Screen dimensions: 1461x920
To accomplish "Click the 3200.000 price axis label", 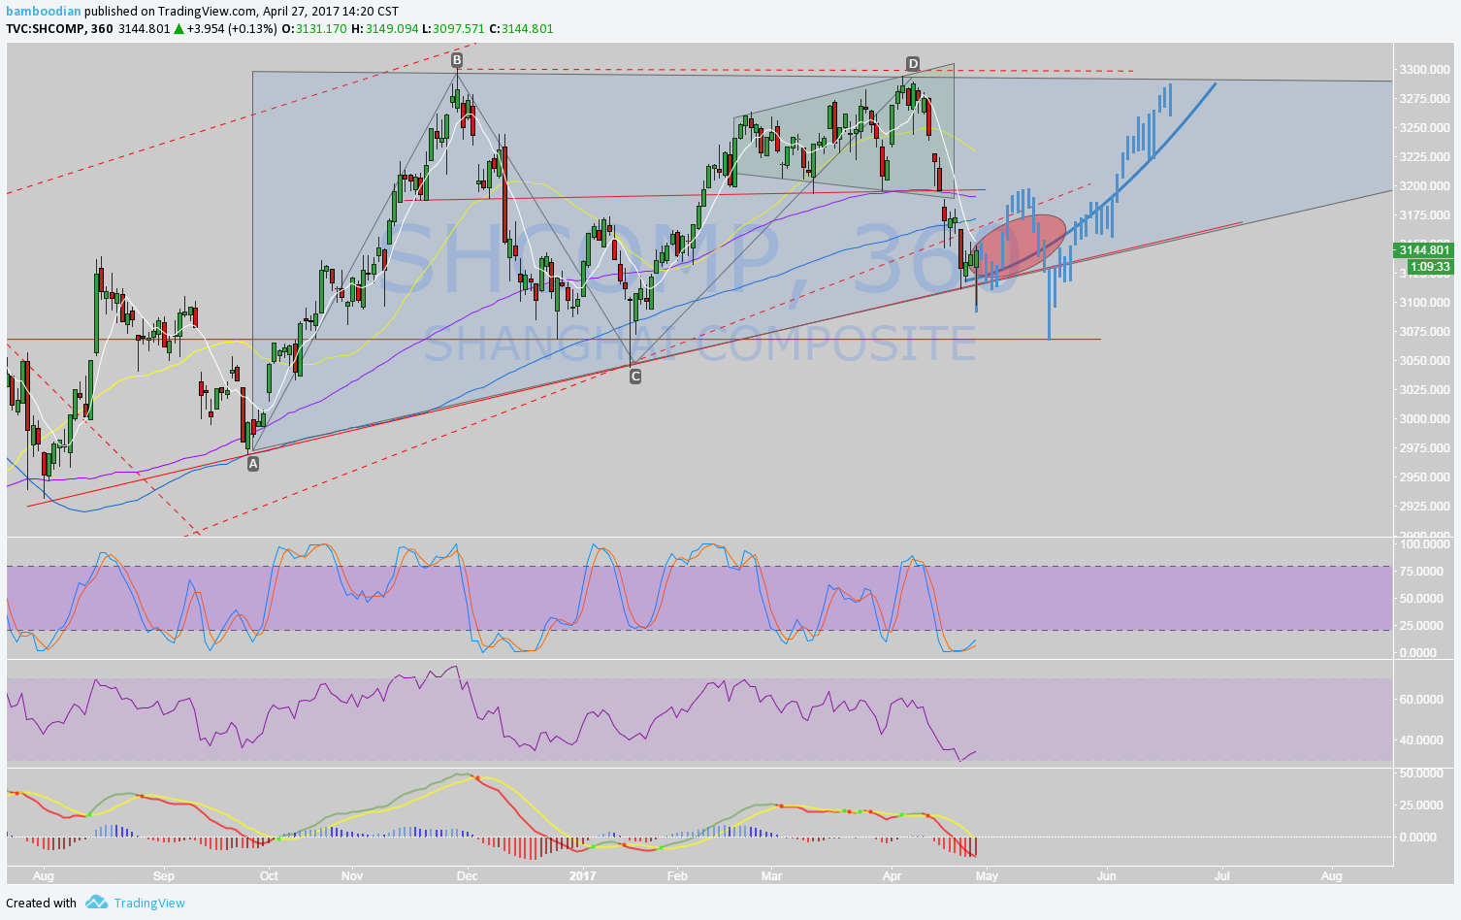I will 1424,186.
